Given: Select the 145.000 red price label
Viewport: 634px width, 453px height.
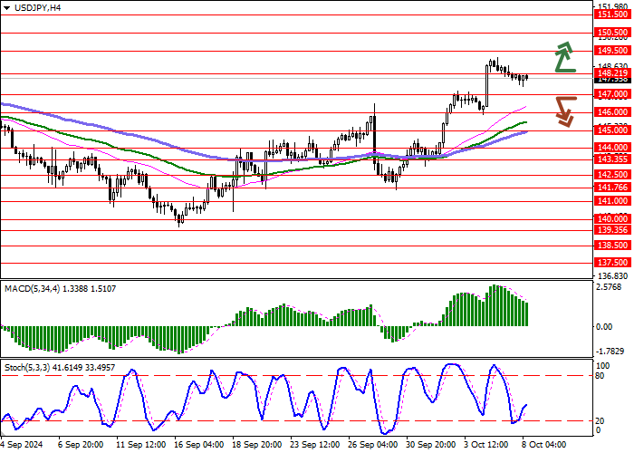Looking at the screenshot, I should click(x=612, y=130).
